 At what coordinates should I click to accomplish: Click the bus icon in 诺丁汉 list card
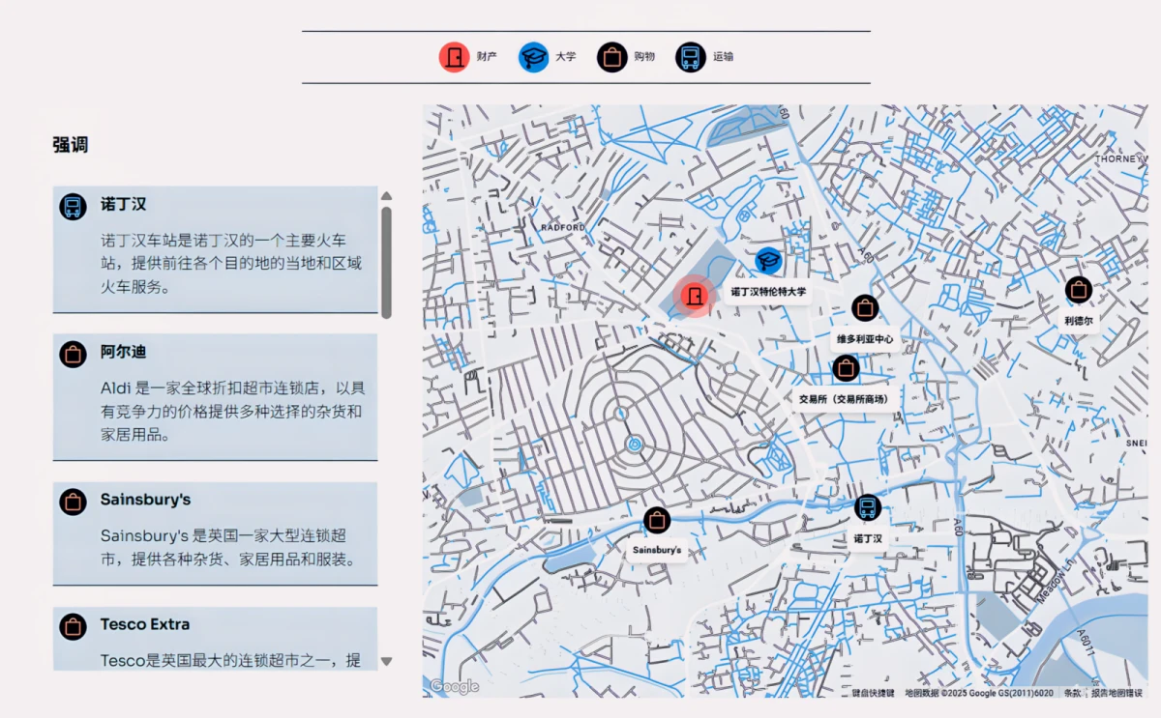[x=73, y=206]
